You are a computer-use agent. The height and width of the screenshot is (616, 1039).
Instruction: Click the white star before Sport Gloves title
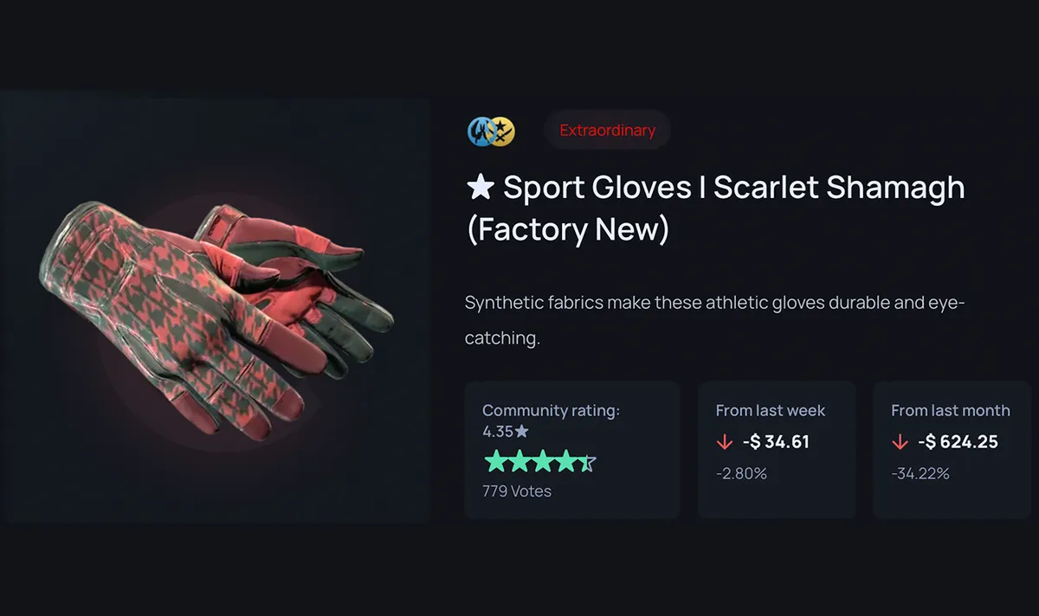click(481, 187)
